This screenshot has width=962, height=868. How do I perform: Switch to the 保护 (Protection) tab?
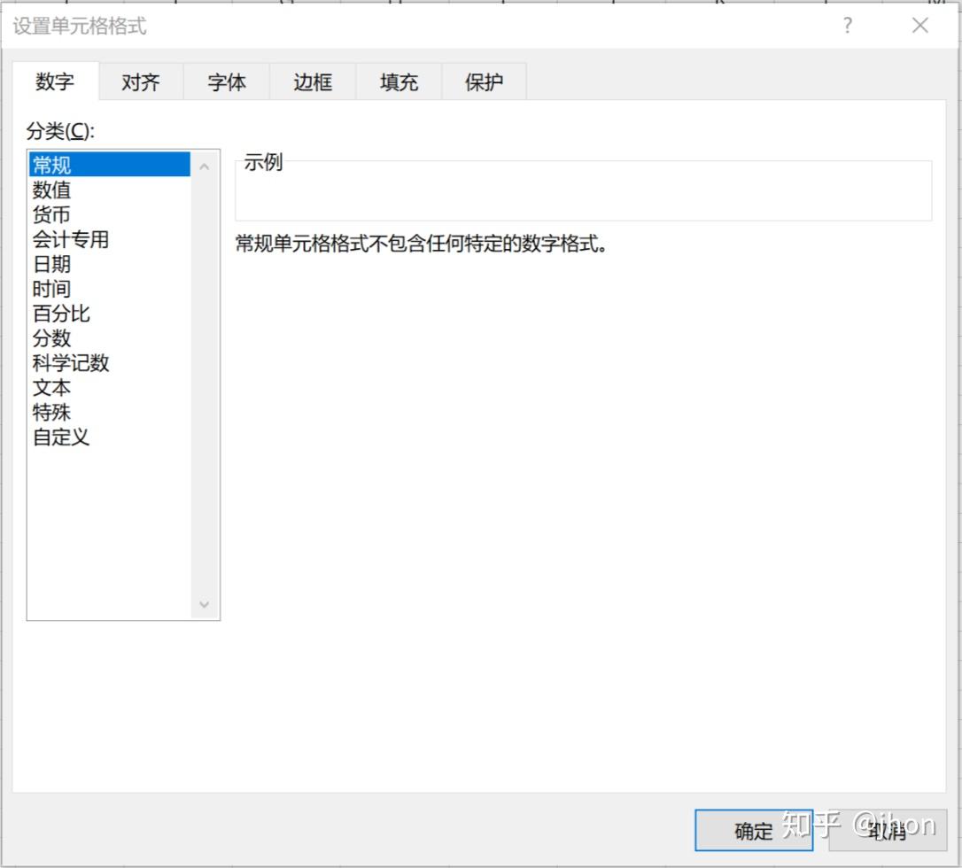(483, 81)
